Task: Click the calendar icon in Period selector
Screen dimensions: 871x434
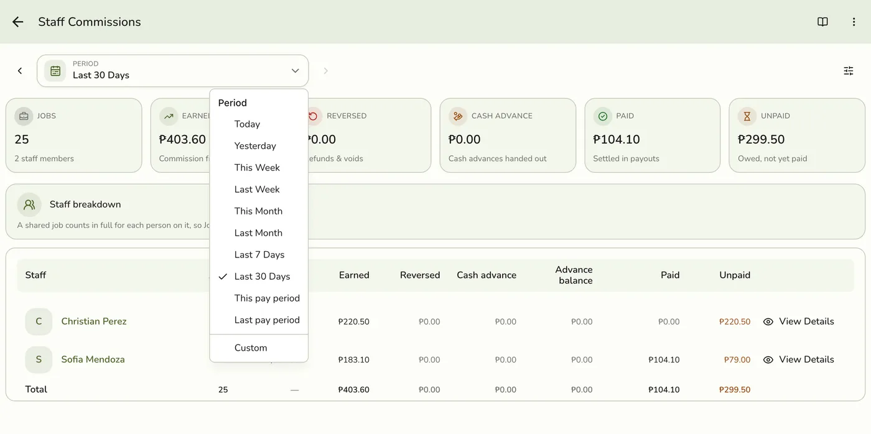Action: [55, 71]
